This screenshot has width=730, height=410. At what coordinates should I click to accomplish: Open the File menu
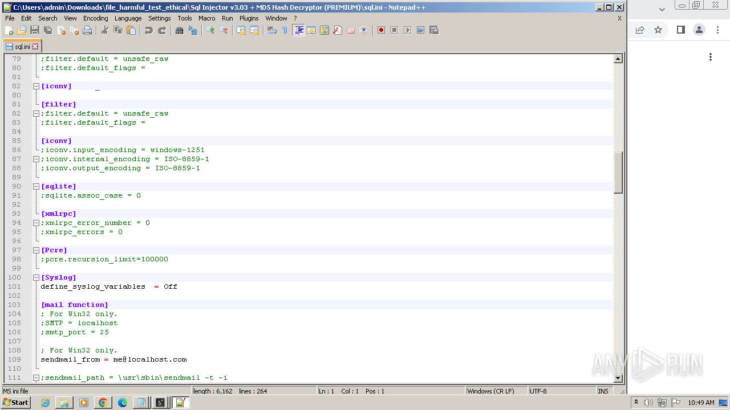click(10, 18)
